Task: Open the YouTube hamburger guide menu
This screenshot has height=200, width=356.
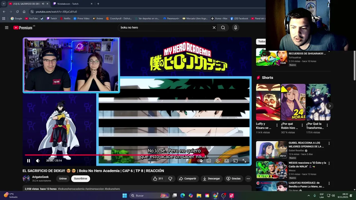Action: click(x=7, y=27)
